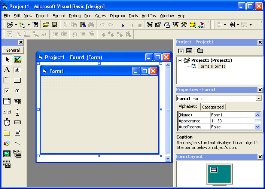The image size is (265, 189).
Task: Close the Toolbox panel
Action: click(x=21, y=42)
